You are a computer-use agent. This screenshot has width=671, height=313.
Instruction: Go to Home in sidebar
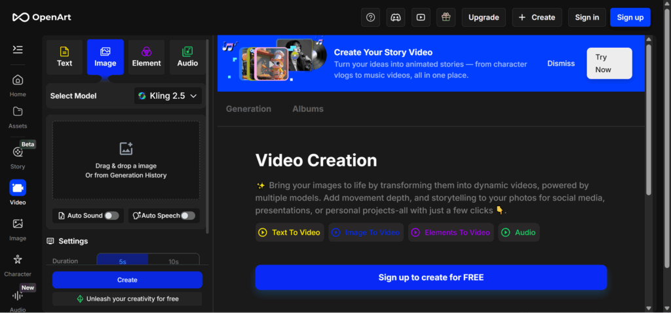click(x=18, y=84)
